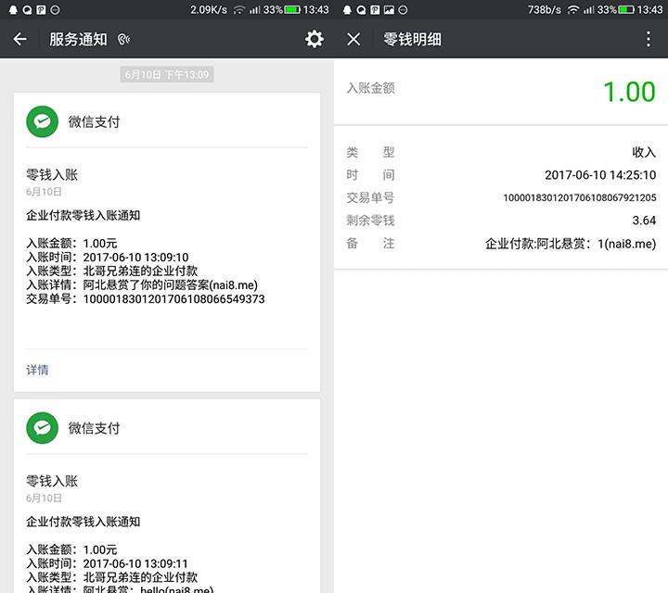Screen dimensions: 668x593
Task: Tap the first 微信支付 green avatar icon
Action: click(42, 121)
